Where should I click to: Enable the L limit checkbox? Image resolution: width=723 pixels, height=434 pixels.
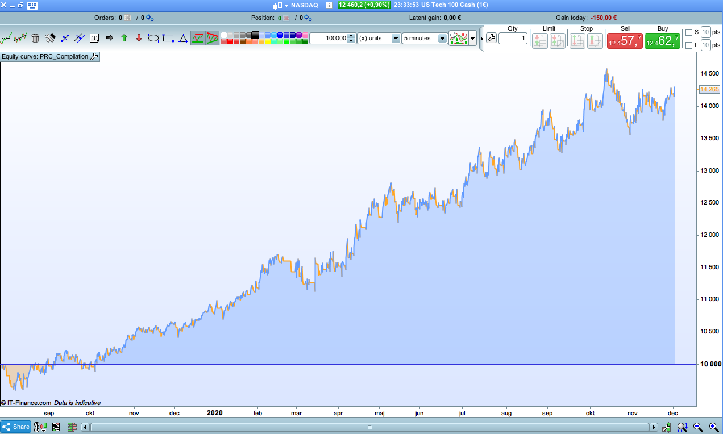coord(689,45)
